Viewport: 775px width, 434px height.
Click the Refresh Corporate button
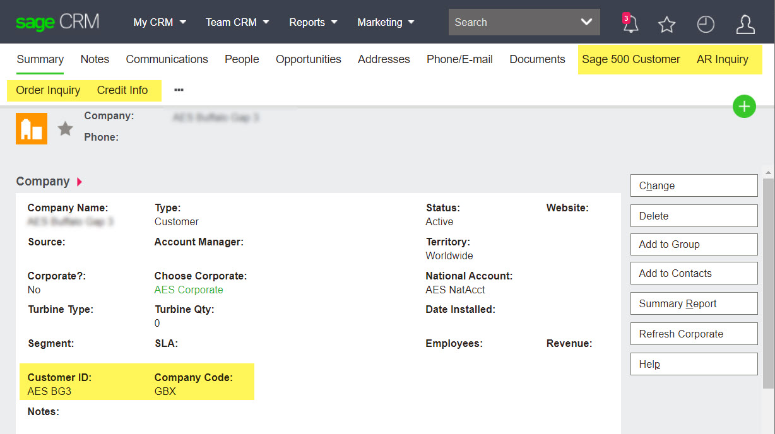pyautogui.click(x=694, y=334)
